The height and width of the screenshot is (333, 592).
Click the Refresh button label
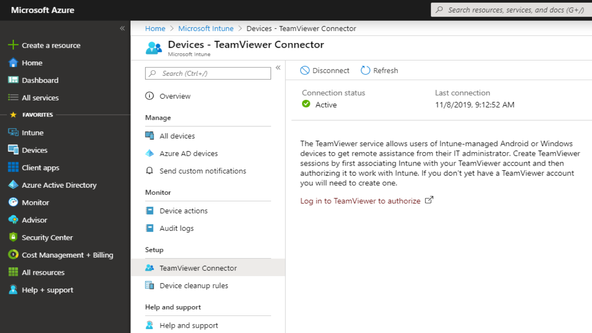click(386, 70)
